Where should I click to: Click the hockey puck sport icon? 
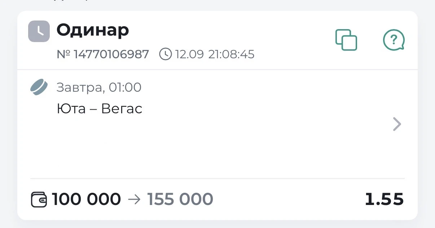click(x=39, y=87)
